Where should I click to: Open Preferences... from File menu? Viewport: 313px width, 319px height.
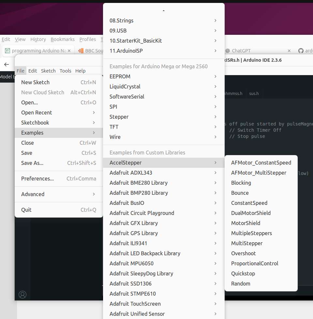[x=59, y=179]
